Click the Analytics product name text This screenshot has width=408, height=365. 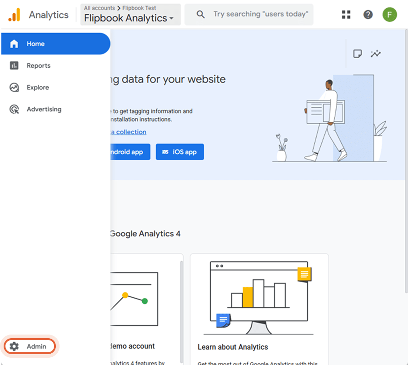click(49, 15)
